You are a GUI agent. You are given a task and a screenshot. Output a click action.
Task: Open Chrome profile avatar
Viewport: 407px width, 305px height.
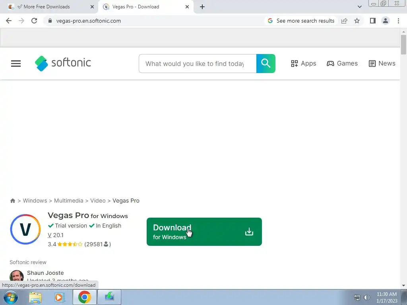pyautogui.click(x=386, y=21)
